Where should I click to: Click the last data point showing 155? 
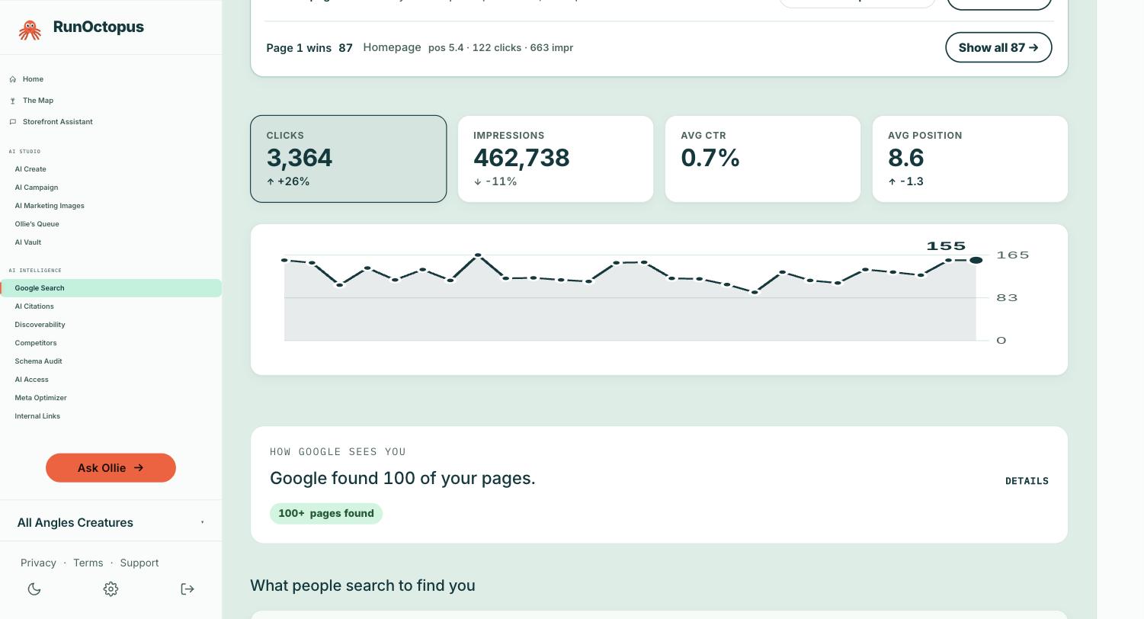(x=976, y=261)
